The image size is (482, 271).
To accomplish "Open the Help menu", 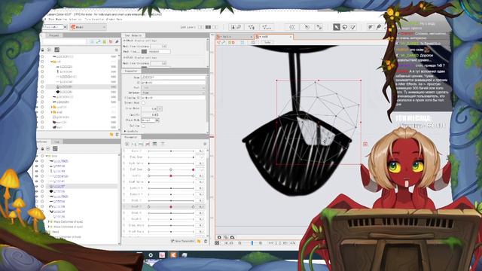I will 119,19.
